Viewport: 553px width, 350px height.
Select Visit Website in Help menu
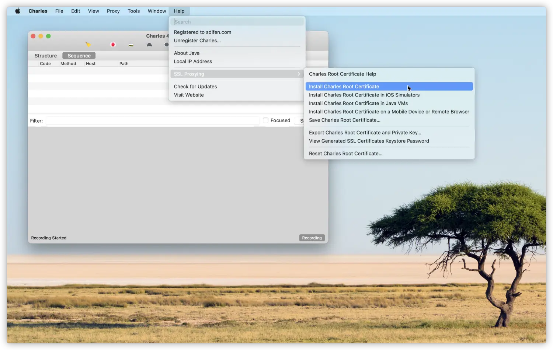pos(237,95)
